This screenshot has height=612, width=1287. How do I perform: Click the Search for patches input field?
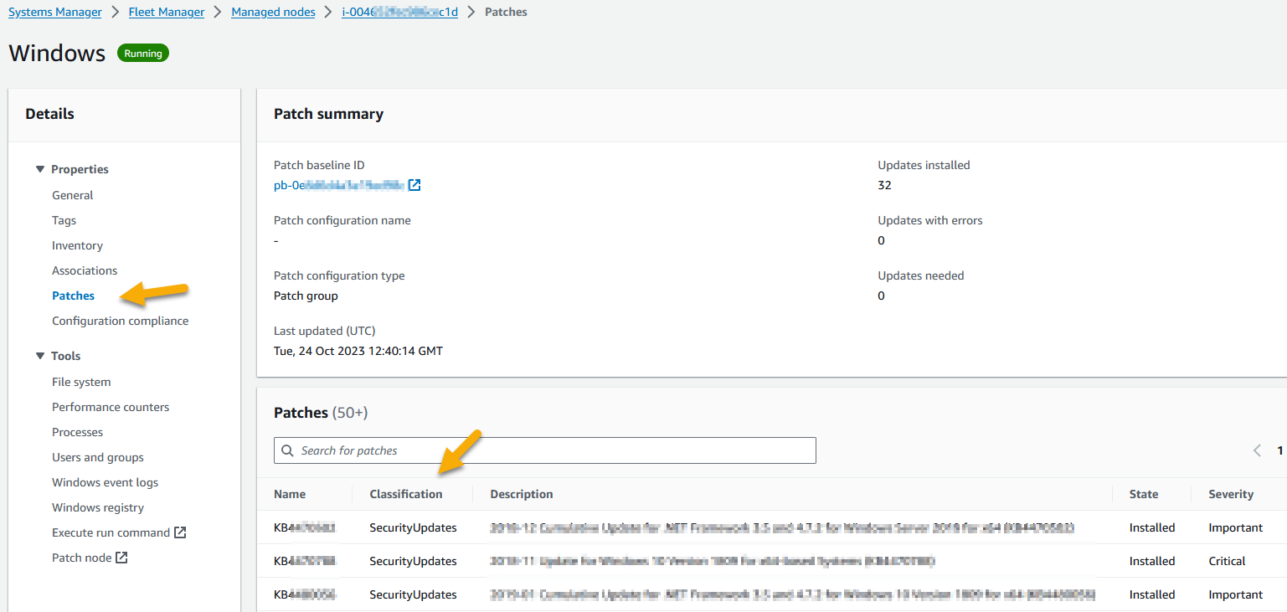click(544, 450)
